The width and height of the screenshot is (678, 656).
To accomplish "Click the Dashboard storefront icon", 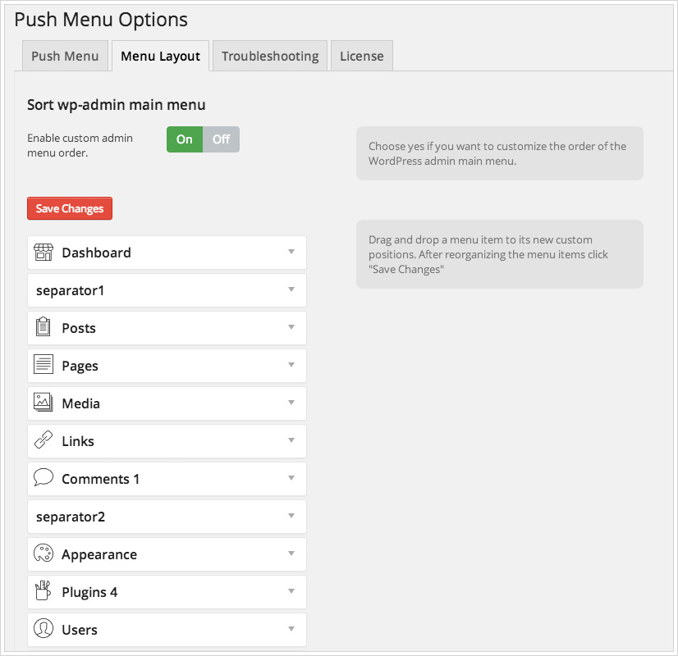I will (44, 253).
